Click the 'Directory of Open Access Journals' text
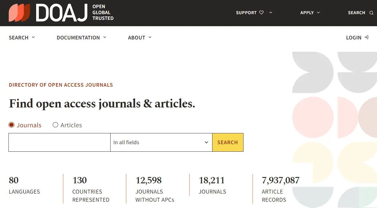Screen dimensions: 377x208 61,85
